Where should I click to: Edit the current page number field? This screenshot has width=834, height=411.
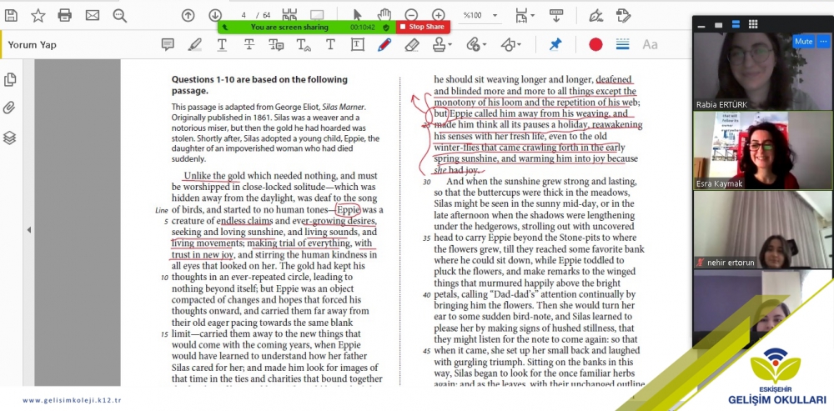[x=244, y=15]
